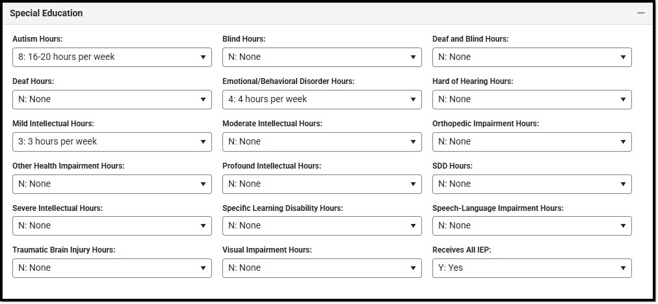Open Moderate Intellectual Hours dropdown
This screenshot has width=658, height=304.
coord(322,142)
